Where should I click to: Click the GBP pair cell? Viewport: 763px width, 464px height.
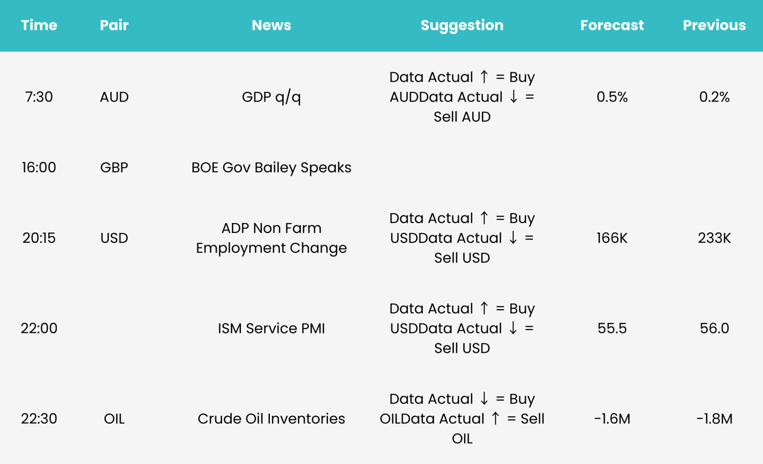click(x=114, y=168)
